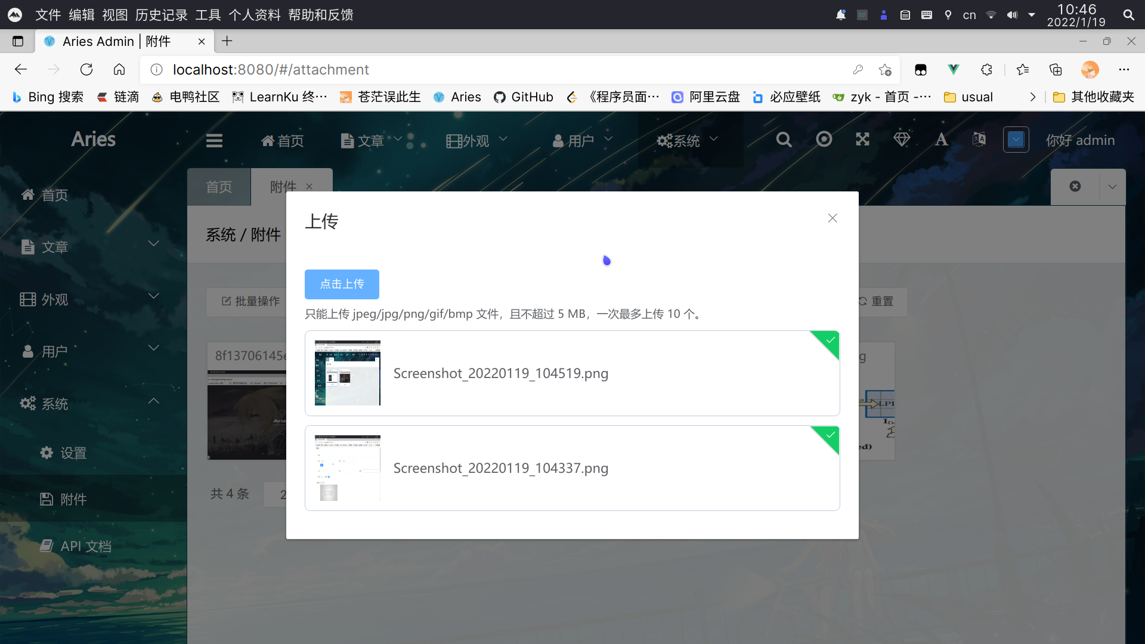Image resolution: width=1145 pixels, height=644 pixels.
Task: Open tabs dropdown arrow at top right
Action: tap(1112, 187)
